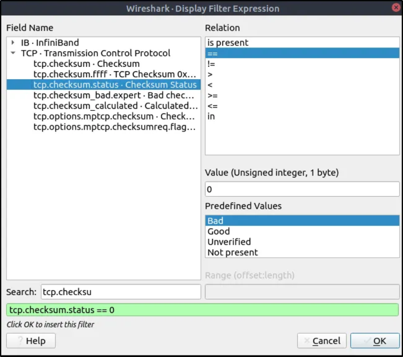
Task: Choose the 'is present' relation
Action: click(302, 43)
